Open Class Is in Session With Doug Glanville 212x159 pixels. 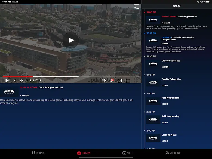pyautogui.click(x=177, y=44)
